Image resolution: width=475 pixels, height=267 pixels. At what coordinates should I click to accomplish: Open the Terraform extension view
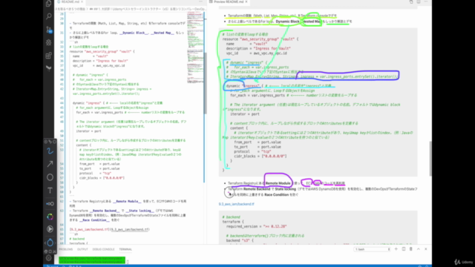(x=48, y=68)
